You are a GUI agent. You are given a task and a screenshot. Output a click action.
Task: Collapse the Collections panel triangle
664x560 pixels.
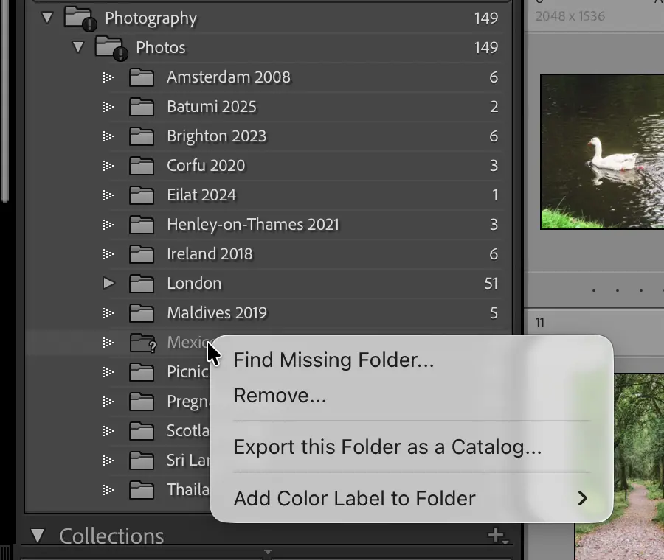click(x=38, y=536)
